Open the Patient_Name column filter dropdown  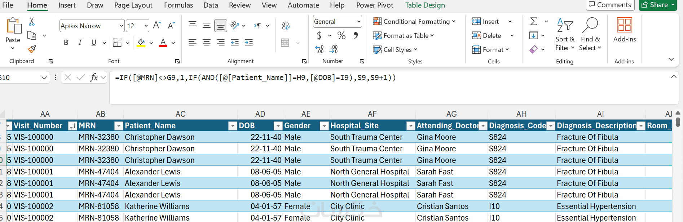pos(232,126)
